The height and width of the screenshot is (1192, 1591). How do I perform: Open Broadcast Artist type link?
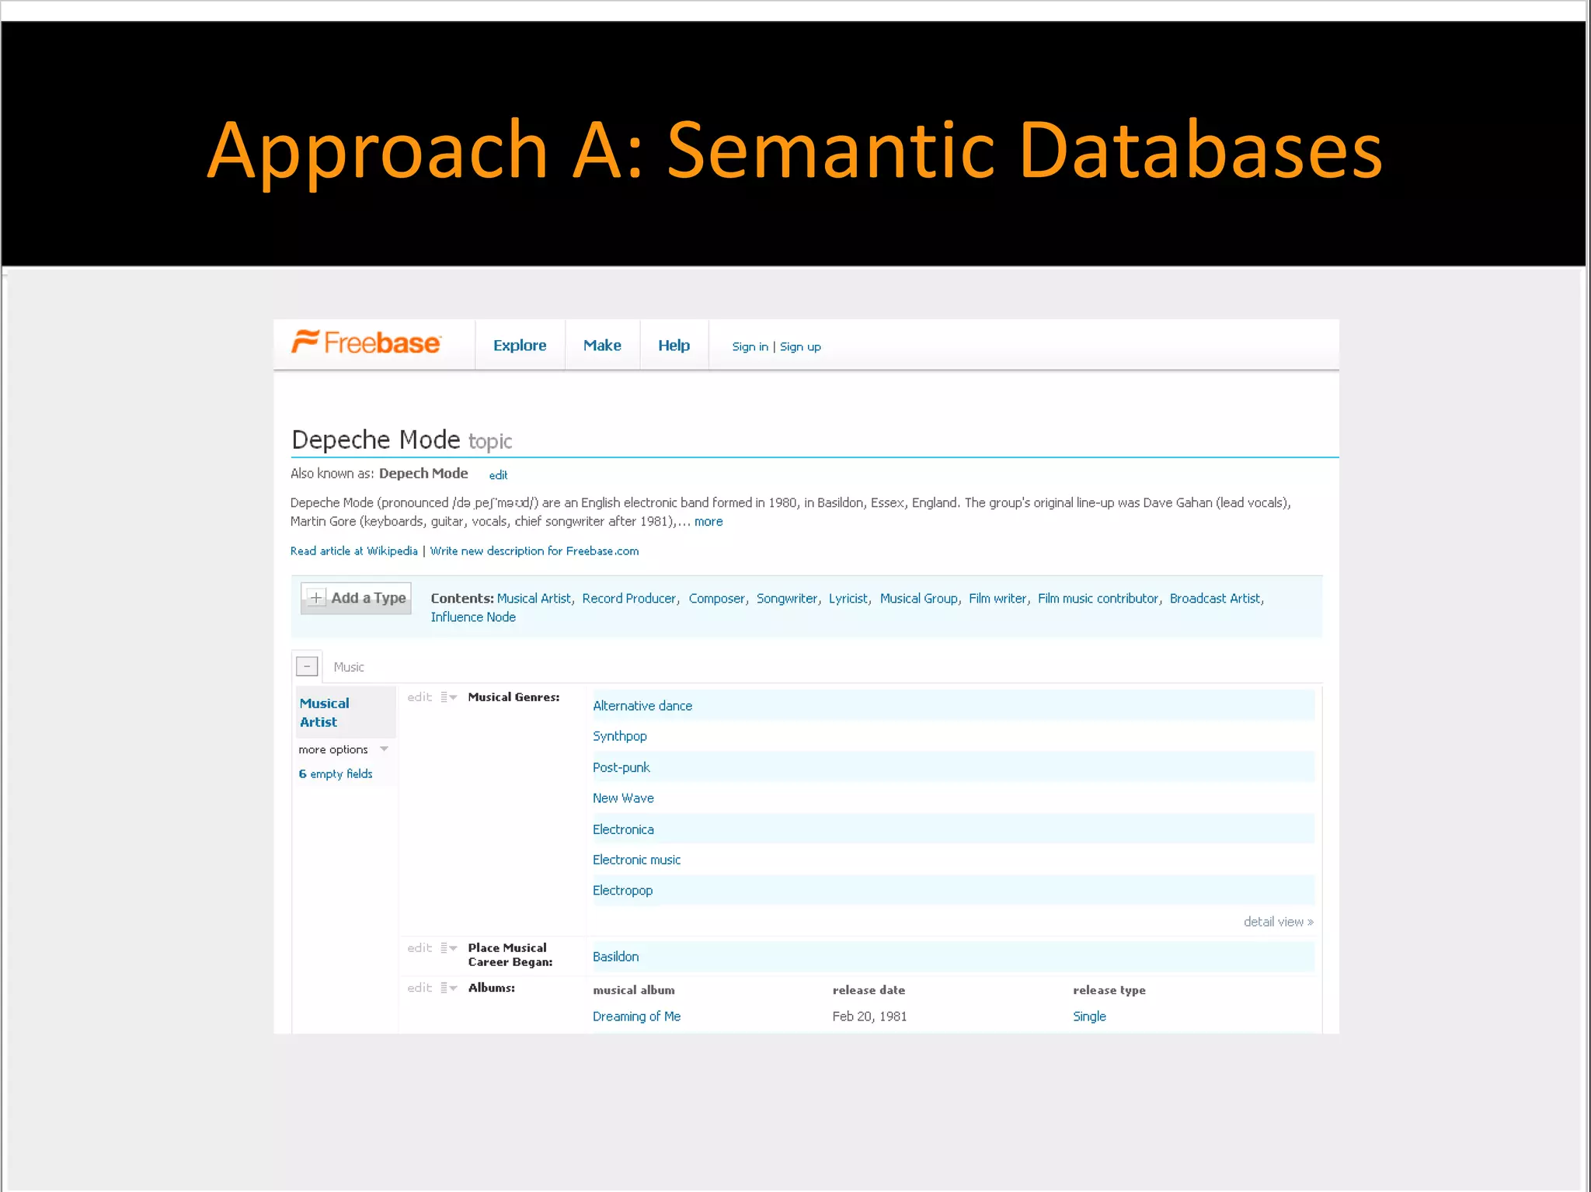tap(1215, 599)
